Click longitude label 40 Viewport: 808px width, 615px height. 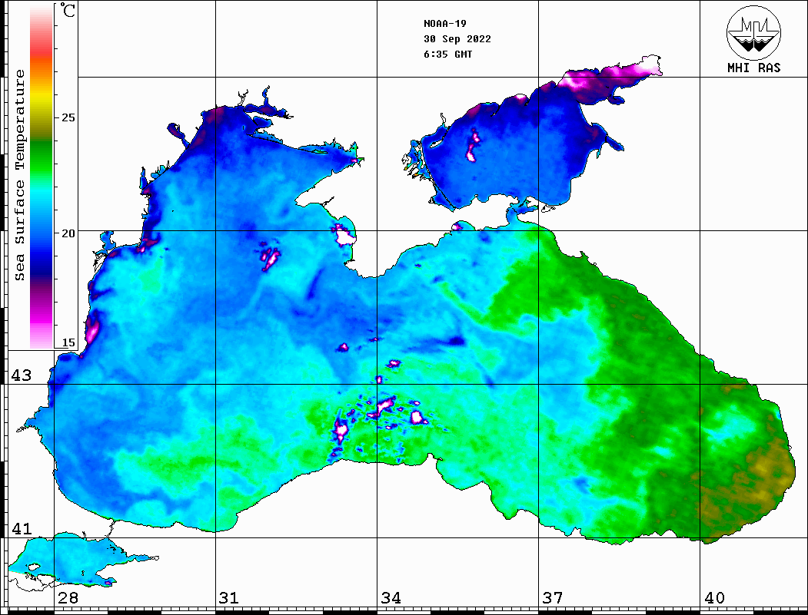click(714, 598)
